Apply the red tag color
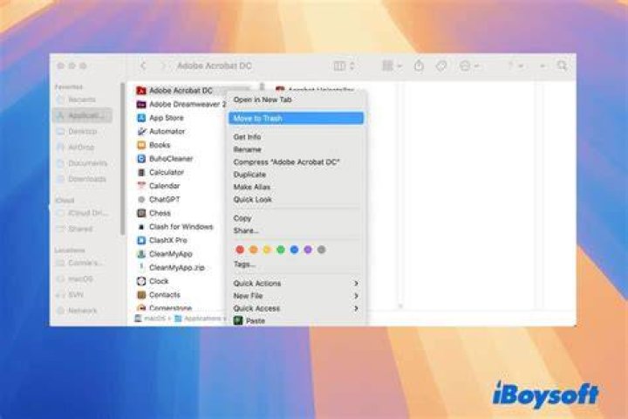Image resolution: width=628 pixels, height=419 pixels. (240, 250)
